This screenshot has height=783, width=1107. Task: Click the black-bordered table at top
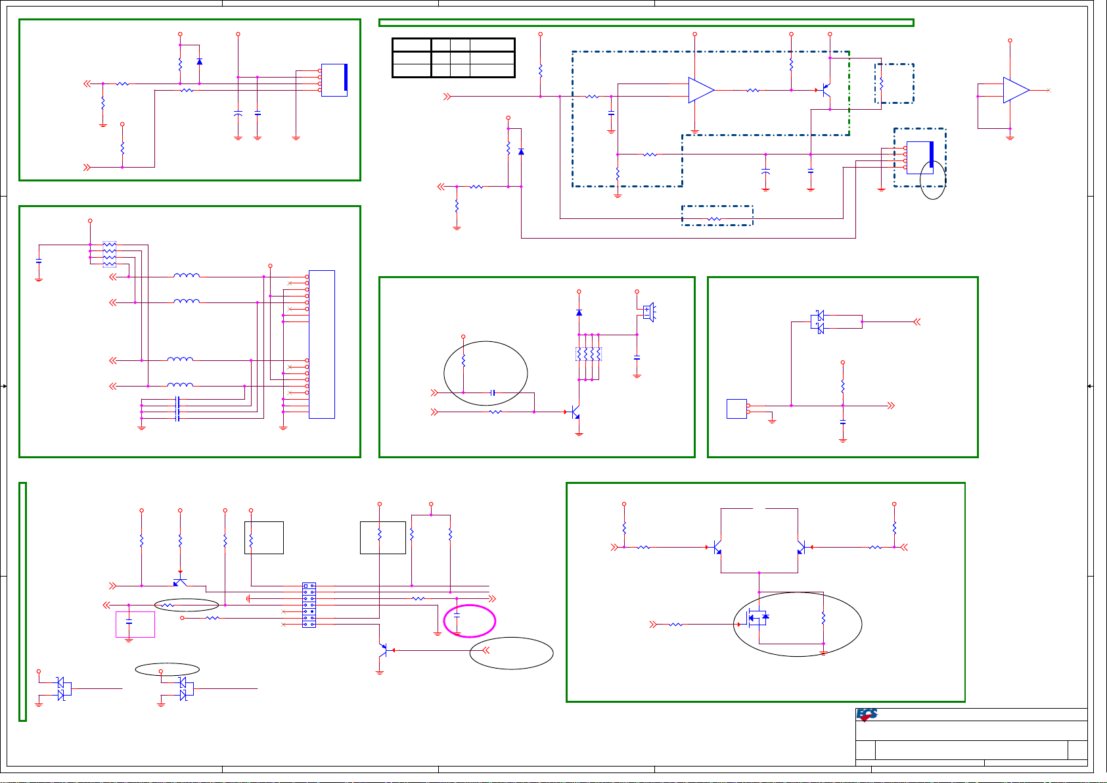click(x=453, y=58)
